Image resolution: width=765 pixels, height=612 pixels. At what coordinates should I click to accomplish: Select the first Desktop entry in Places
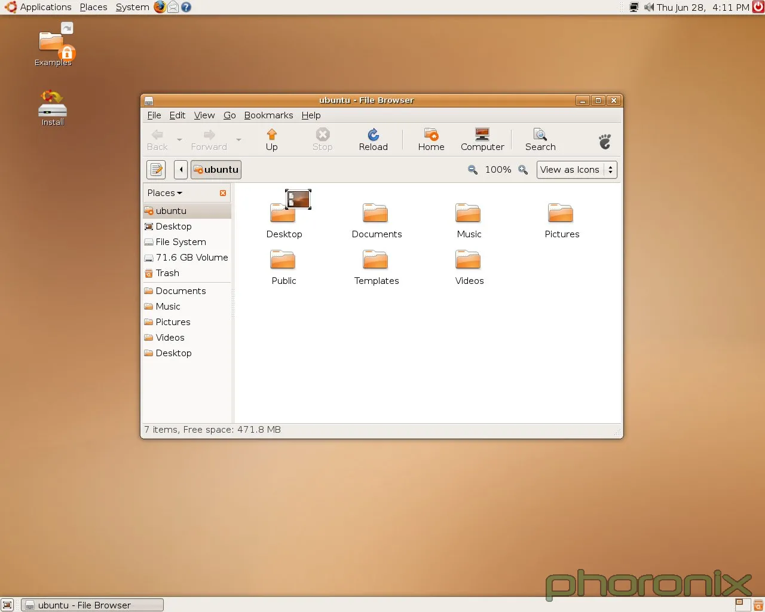coord(186,227)
